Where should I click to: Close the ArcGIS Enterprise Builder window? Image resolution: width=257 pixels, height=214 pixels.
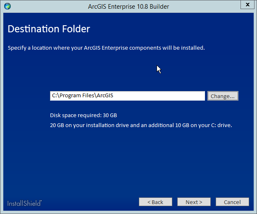(247, 5)
